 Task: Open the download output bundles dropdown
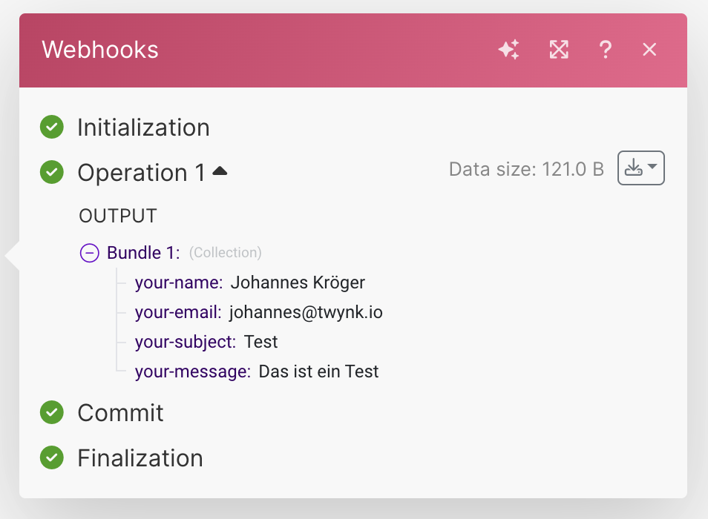pyautogui.click(x=640, y=168)
